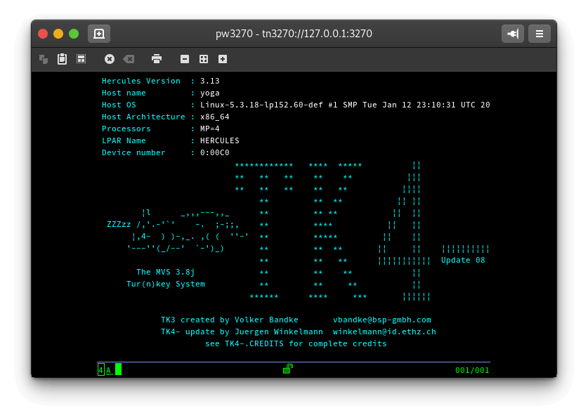Print the terminal screen
Viewport: 588px width, 420px height.
click(157, 59)
